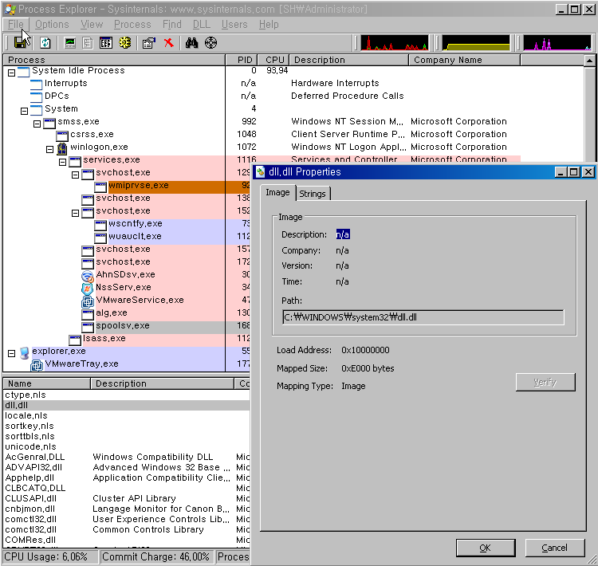
Task: Click the red X Kill Process icon
Action: pos(168,43)
